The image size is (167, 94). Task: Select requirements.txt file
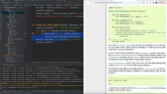point(12,62)
